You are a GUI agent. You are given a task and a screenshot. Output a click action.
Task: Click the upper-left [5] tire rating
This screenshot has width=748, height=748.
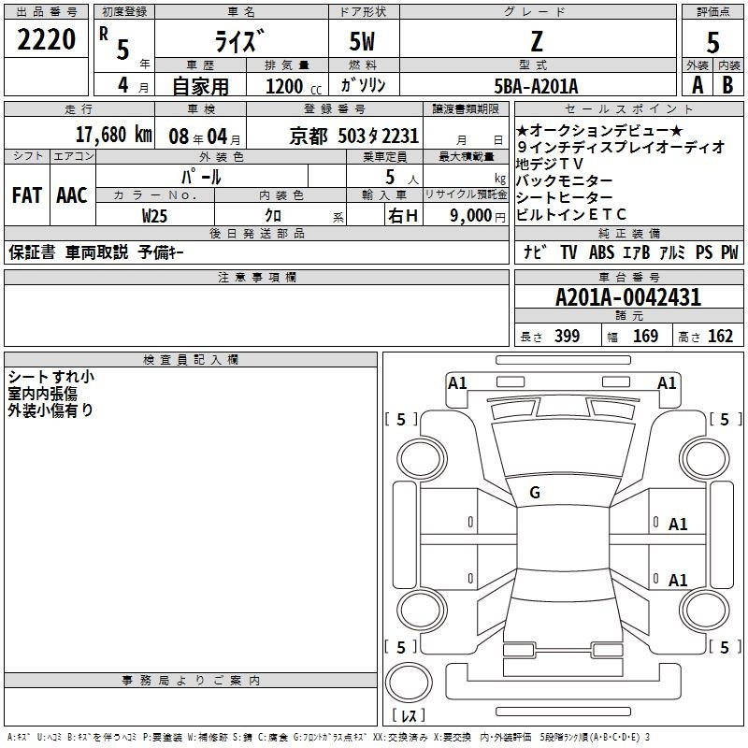pos(401,420)
